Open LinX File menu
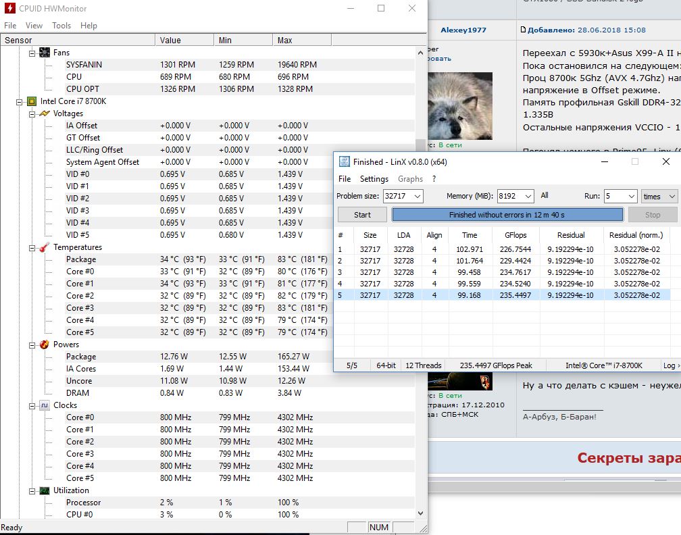Screen dimensions: 681x535 click(x=345, y=179)
